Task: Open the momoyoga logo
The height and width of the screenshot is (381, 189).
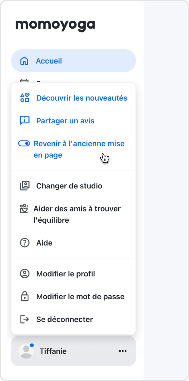Action: [55, 25]
